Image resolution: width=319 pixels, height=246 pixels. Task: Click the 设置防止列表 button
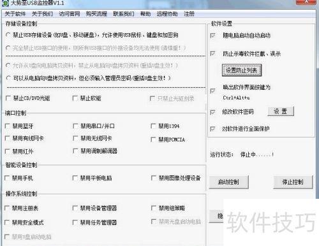tap(242, 70)
